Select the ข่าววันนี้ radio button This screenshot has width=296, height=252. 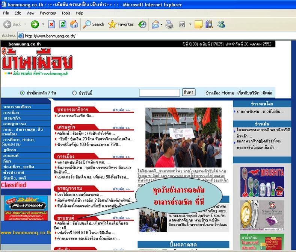(x=74, y=93)
